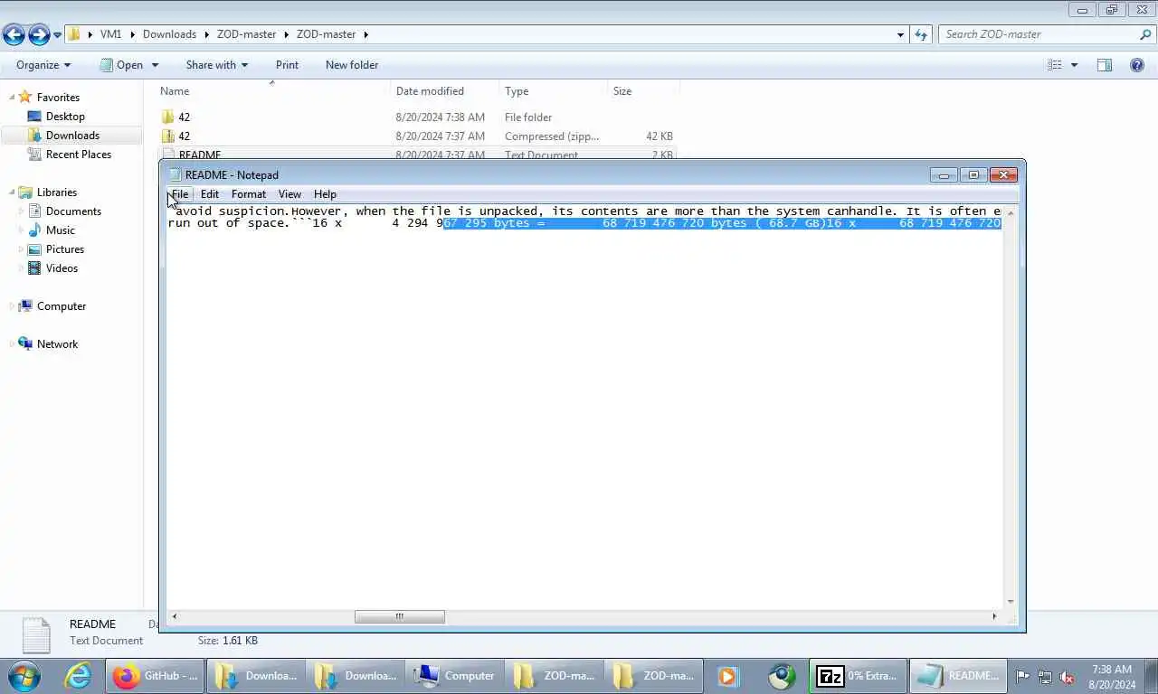The image size is (1158, 694).
Task: Select Network in the navigation pane
Action: click(57, 344)
